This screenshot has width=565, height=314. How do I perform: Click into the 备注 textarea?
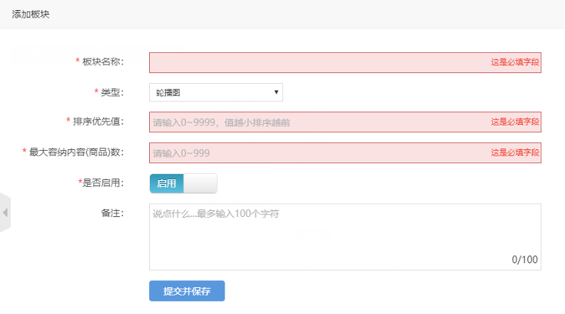(x=345, y=237)
